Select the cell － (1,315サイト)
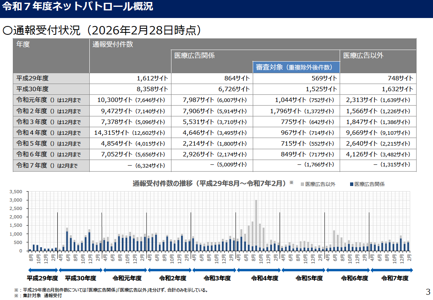The image size is (433, 300). tap(378, 166)
